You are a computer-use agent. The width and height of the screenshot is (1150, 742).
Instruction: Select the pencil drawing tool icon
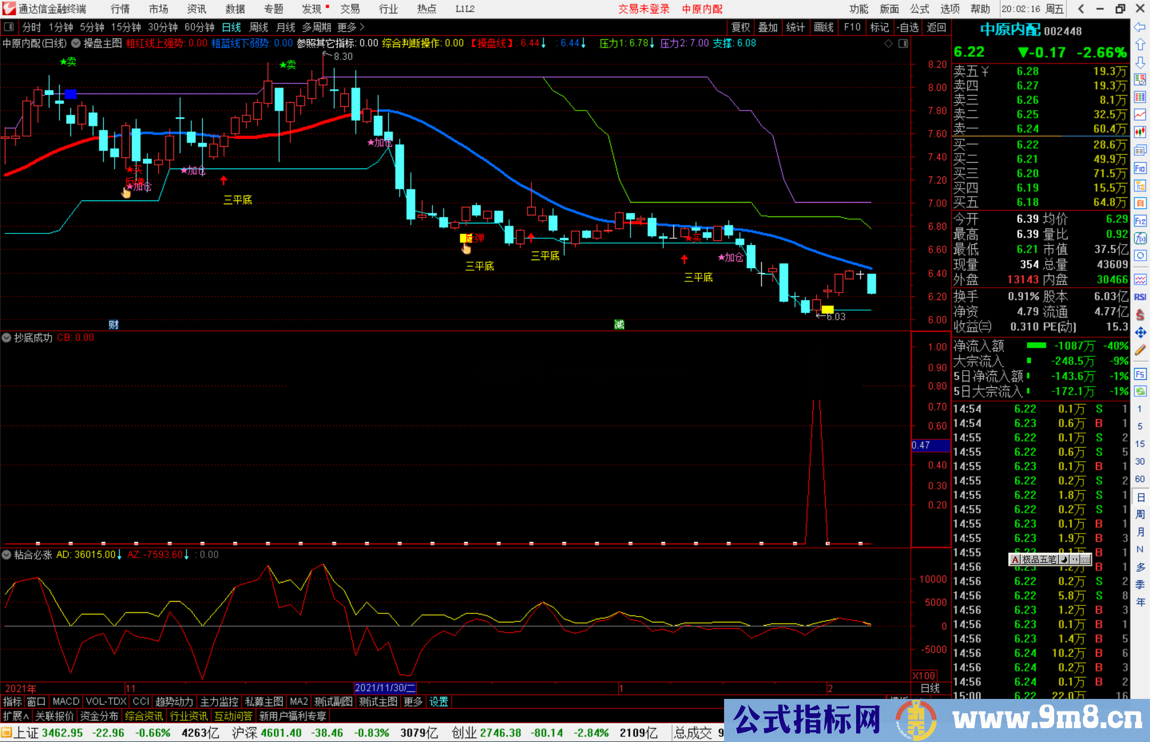pyautogui.click(x=1140, y=350)
